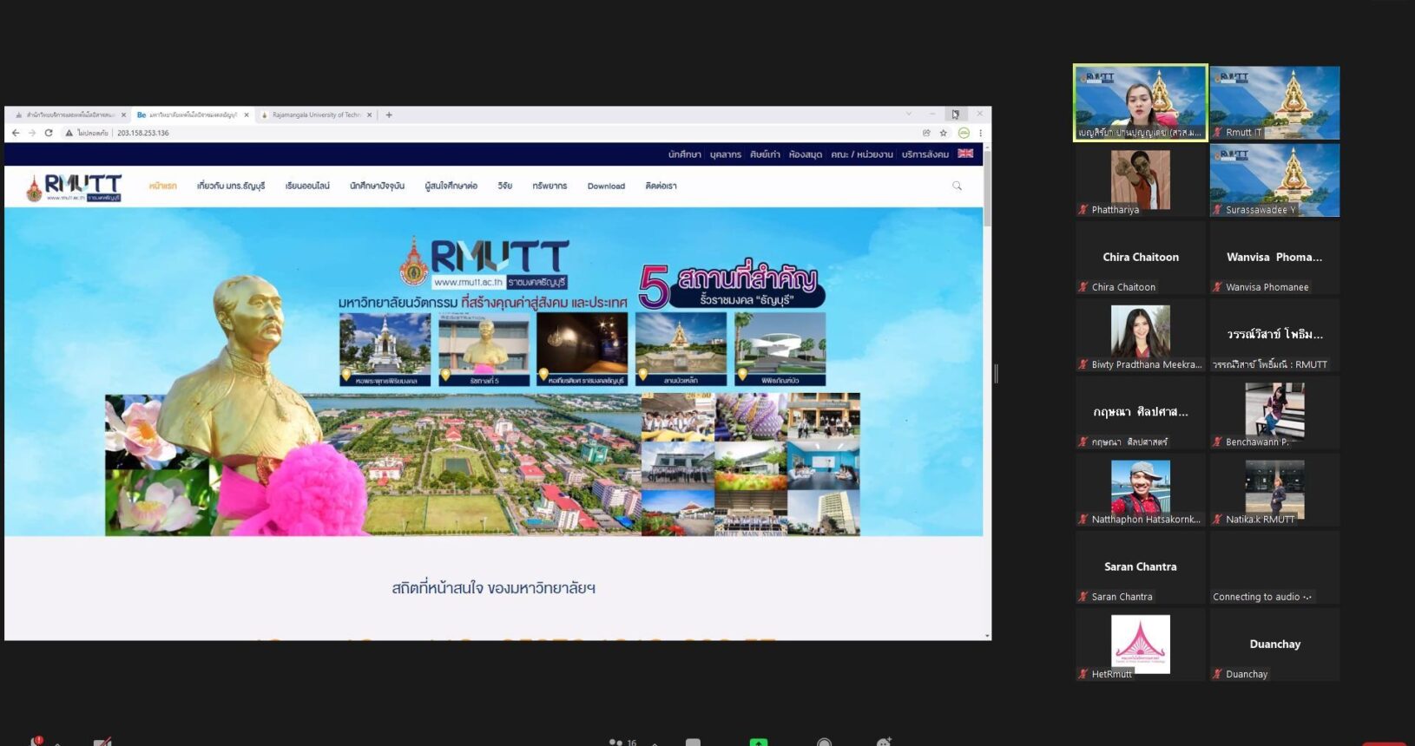Click the green Zoom share screen icon
Screen dimensions: 1415x746
759,742
